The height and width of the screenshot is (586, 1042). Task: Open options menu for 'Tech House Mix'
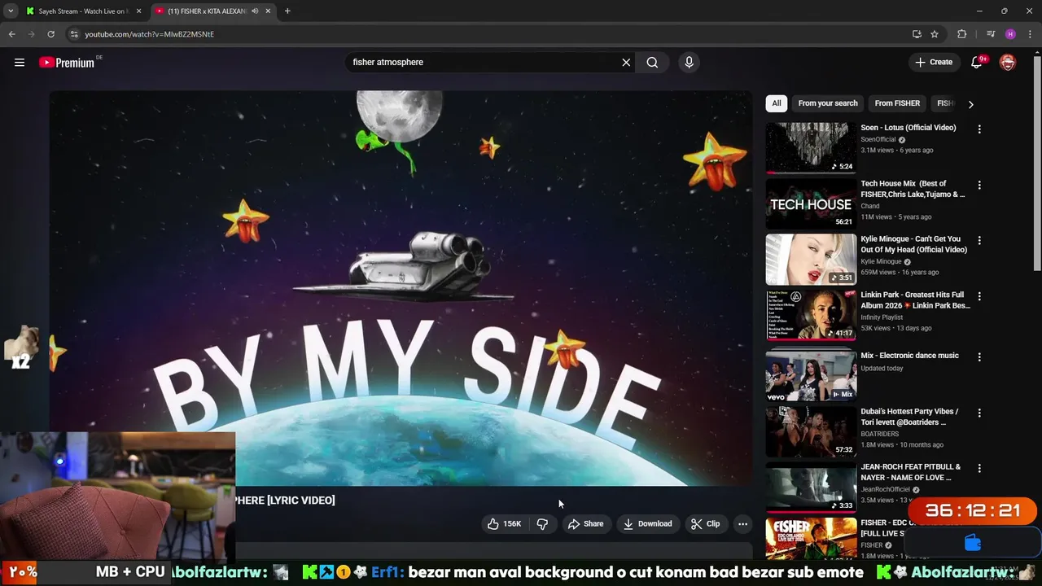point(979,185)
